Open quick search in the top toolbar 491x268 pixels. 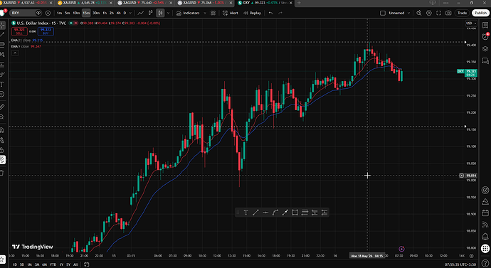(419, 13)
